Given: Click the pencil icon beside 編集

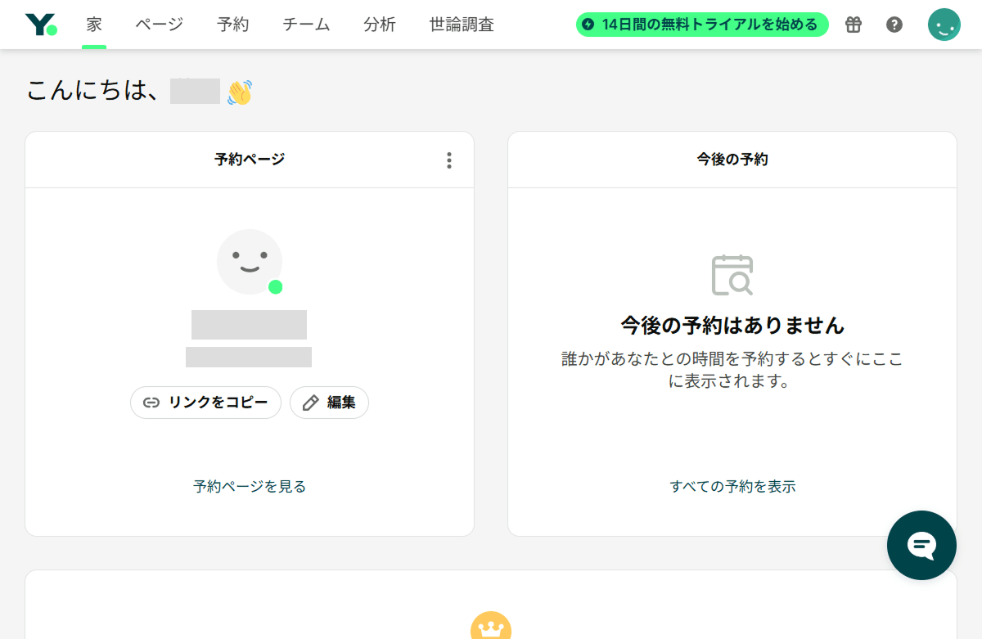Looking at the screenshot, I should 310,402.
